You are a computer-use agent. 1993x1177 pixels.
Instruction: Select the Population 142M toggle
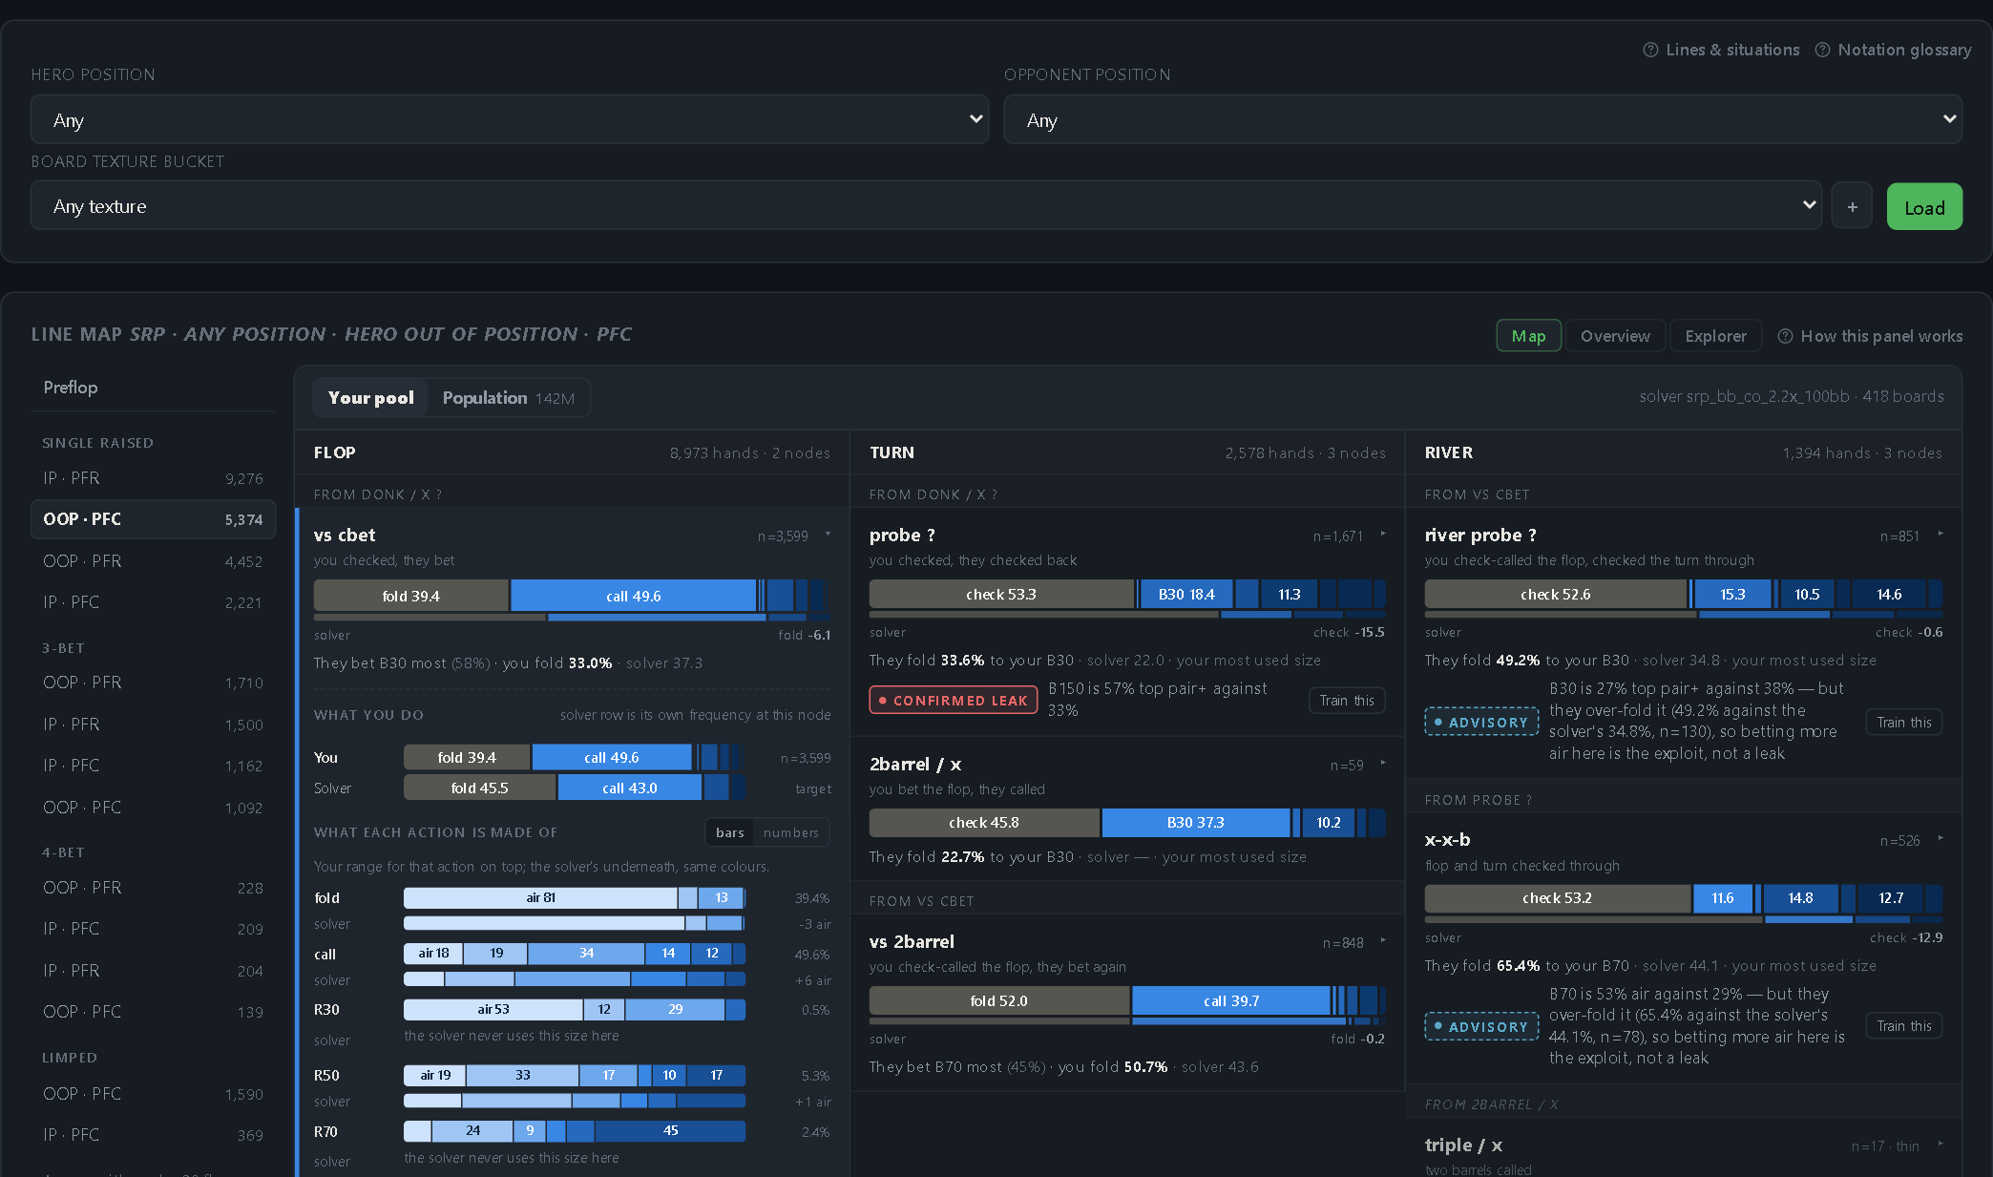(508, 398)
